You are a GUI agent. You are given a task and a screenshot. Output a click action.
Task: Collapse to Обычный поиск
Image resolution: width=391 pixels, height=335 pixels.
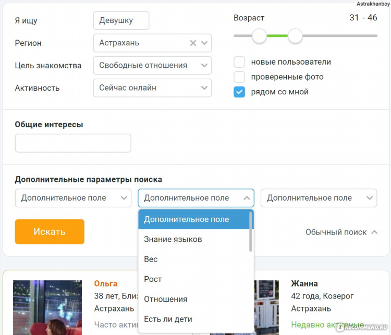tap(341, 232)
